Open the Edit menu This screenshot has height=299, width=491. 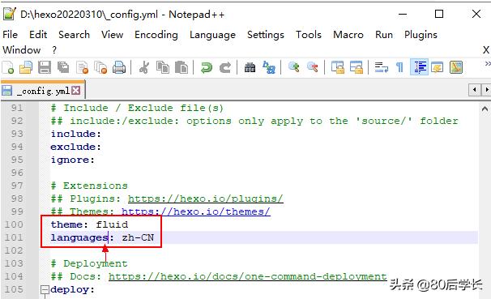coord(38,35)
